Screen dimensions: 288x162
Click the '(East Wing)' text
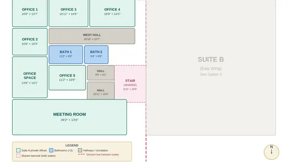click(x=211, y=68)
